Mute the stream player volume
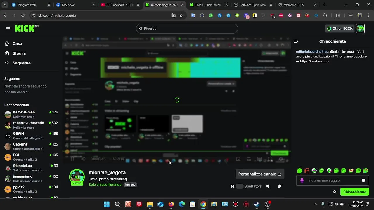 click(83, 159)
